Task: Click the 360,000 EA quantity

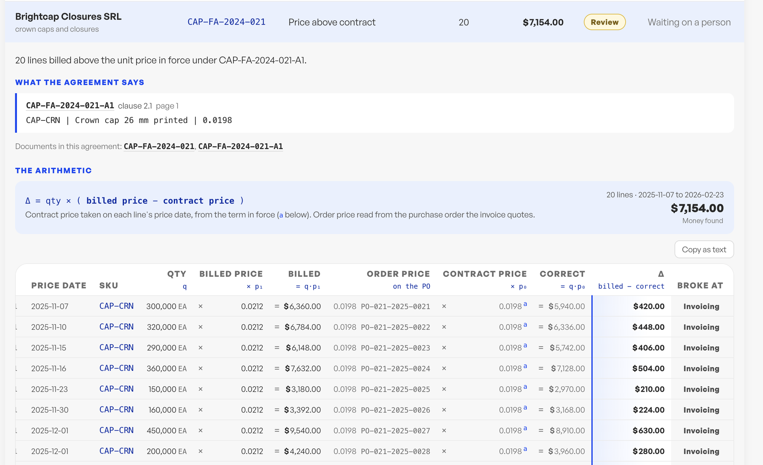Action: pos(167,369)
